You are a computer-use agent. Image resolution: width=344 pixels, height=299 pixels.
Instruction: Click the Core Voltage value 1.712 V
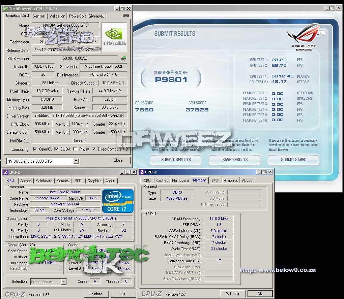point(88,210)
